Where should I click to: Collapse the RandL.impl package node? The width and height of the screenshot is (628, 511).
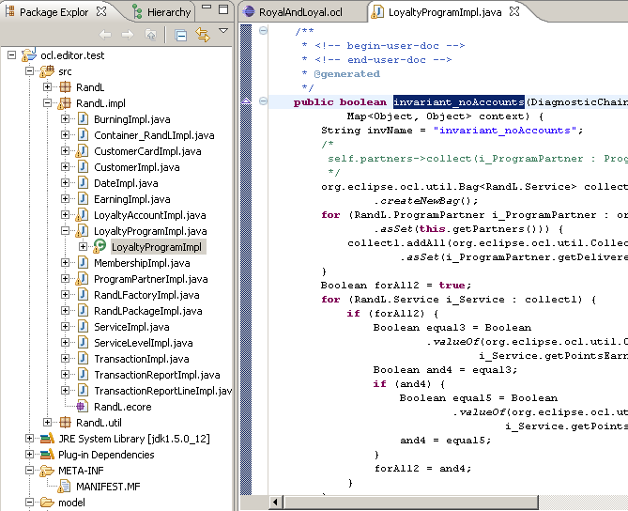(x=47, y=103)
